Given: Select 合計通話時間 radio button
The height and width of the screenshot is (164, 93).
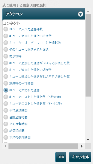Looking at the screenshot, I should tap(6, 117).
